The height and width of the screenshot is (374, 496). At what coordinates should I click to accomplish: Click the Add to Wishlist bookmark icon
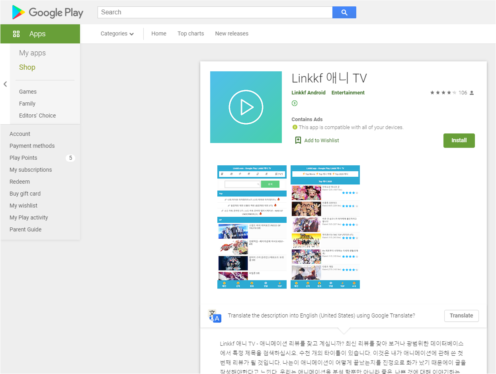pyautogui.click(x=298, y=140)
